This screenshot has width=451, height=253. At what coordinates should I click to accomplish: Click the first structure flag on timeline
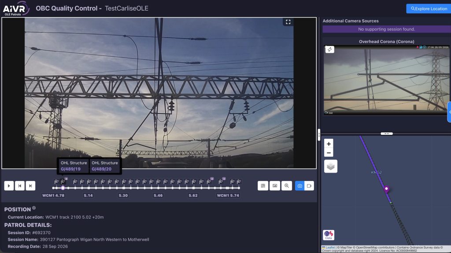[x=56, y=181]
